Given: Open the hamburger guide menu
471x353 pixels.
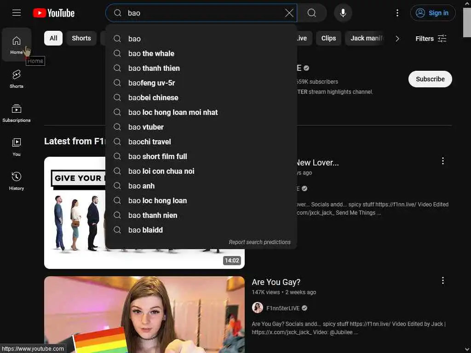Looking at the screenshot, I should click(x=17, y=13).
